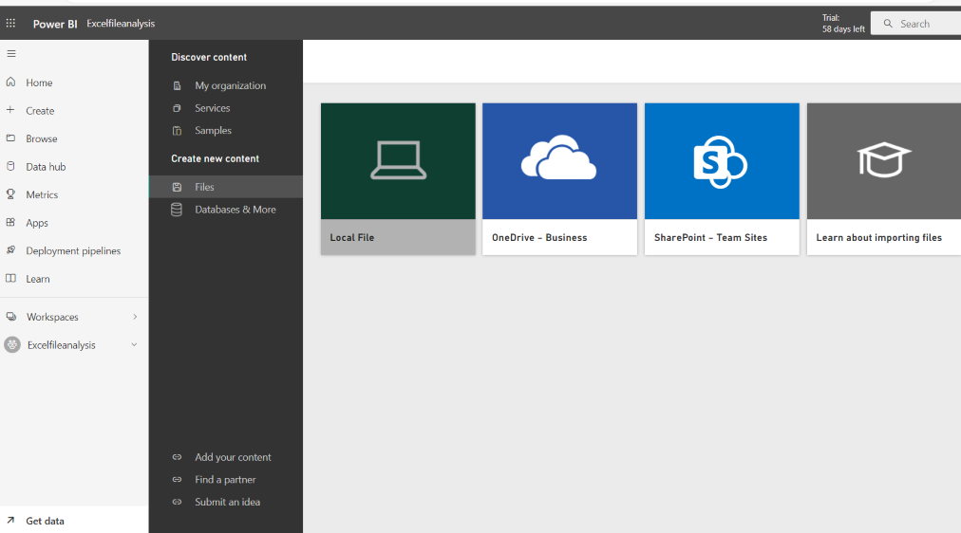Choose the OneDrive – Business label
This screenshot has height=533, width=961.
[539, 237]
